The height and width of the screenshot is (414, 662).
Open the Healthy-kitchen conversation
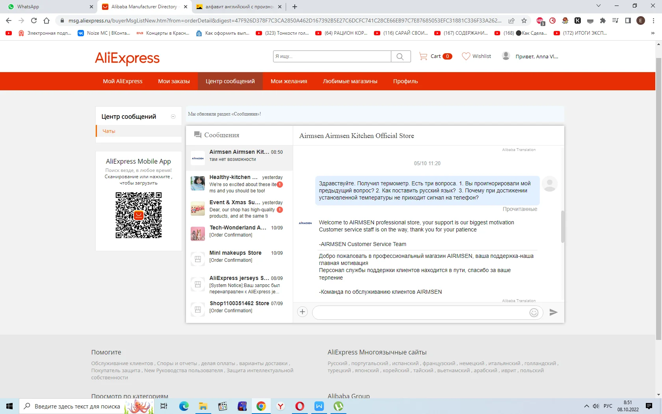pos(240,184)
